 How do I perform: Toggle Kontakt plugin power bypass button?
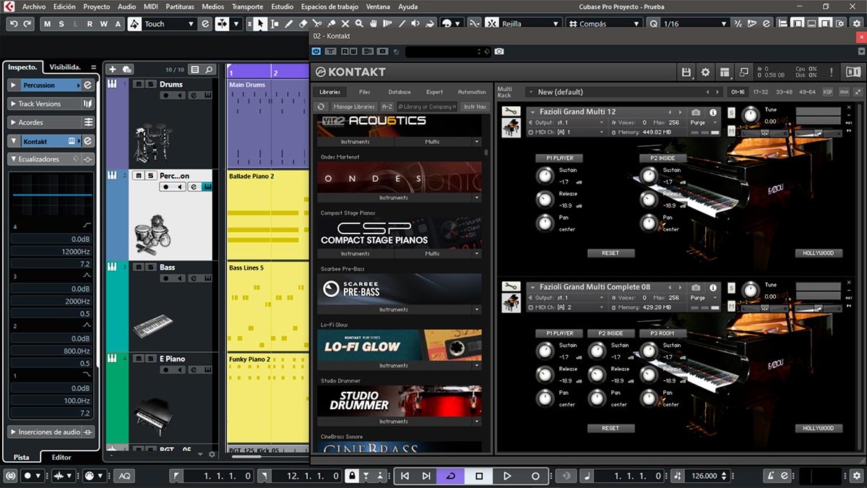click(316, 51)
